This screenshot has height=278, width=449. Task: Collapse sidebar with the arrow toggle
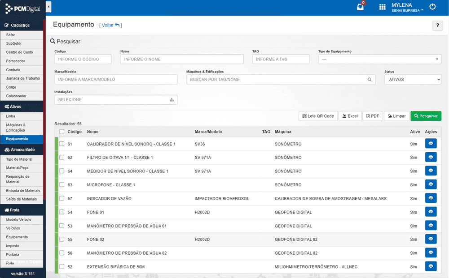pos(48,7)
